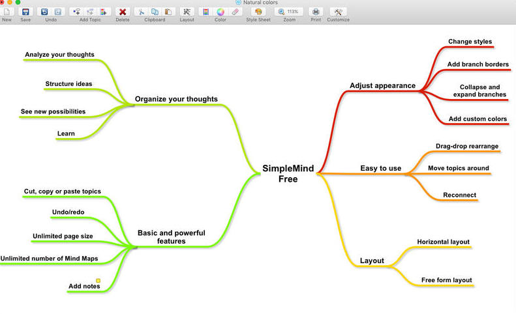Select the 'Basic and powerful features' topic
The image size is (516, 314).
tap(171, 236)
